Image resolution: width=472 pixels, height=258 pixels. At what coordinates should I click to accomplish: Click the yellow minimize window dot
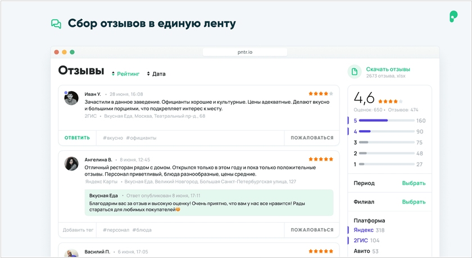64,52
